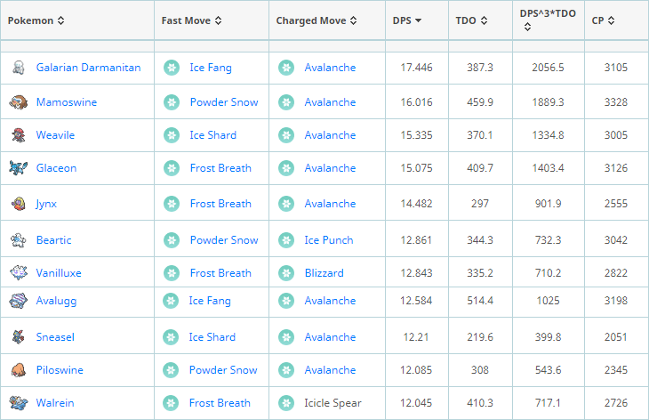Click ice type icon beside Weavile's Ice Shard

(172, 135)
